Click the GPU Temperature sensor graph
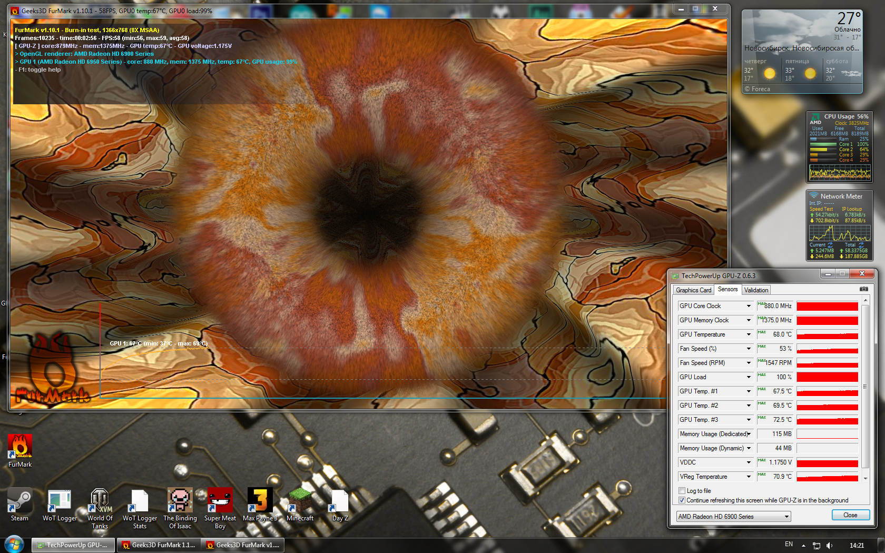 click(827, 334)
